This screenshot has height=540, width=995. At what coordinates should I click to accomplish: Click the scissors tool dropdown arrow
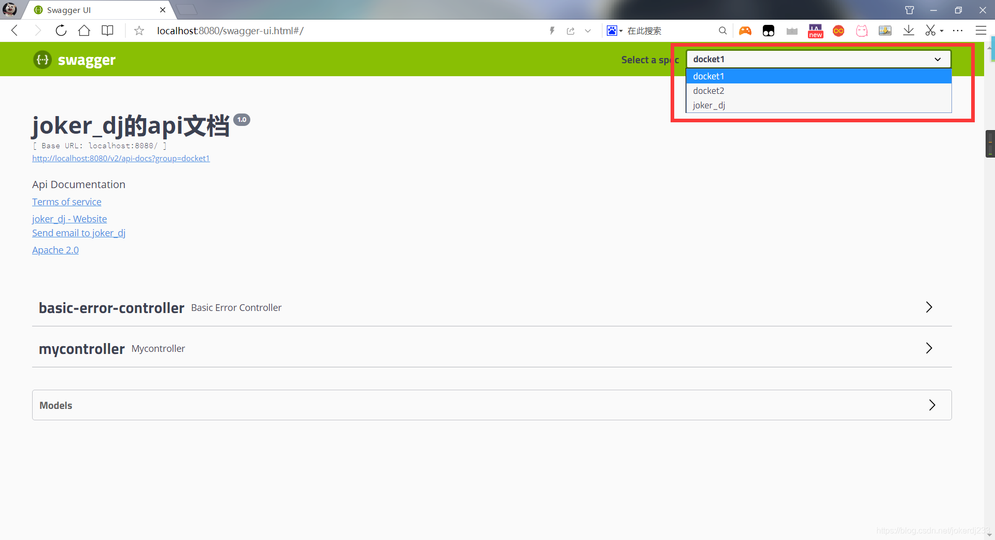coord(942,31)
